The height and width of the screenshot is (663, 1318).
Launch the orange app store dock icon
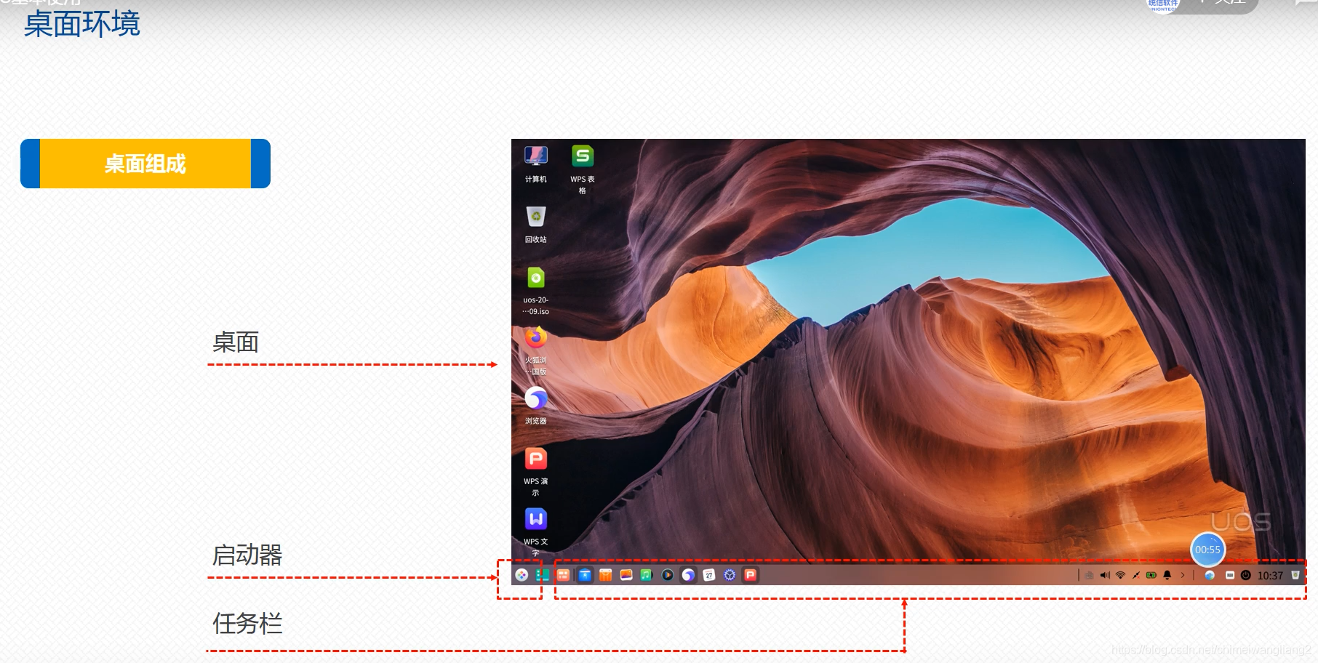(605, 575)
